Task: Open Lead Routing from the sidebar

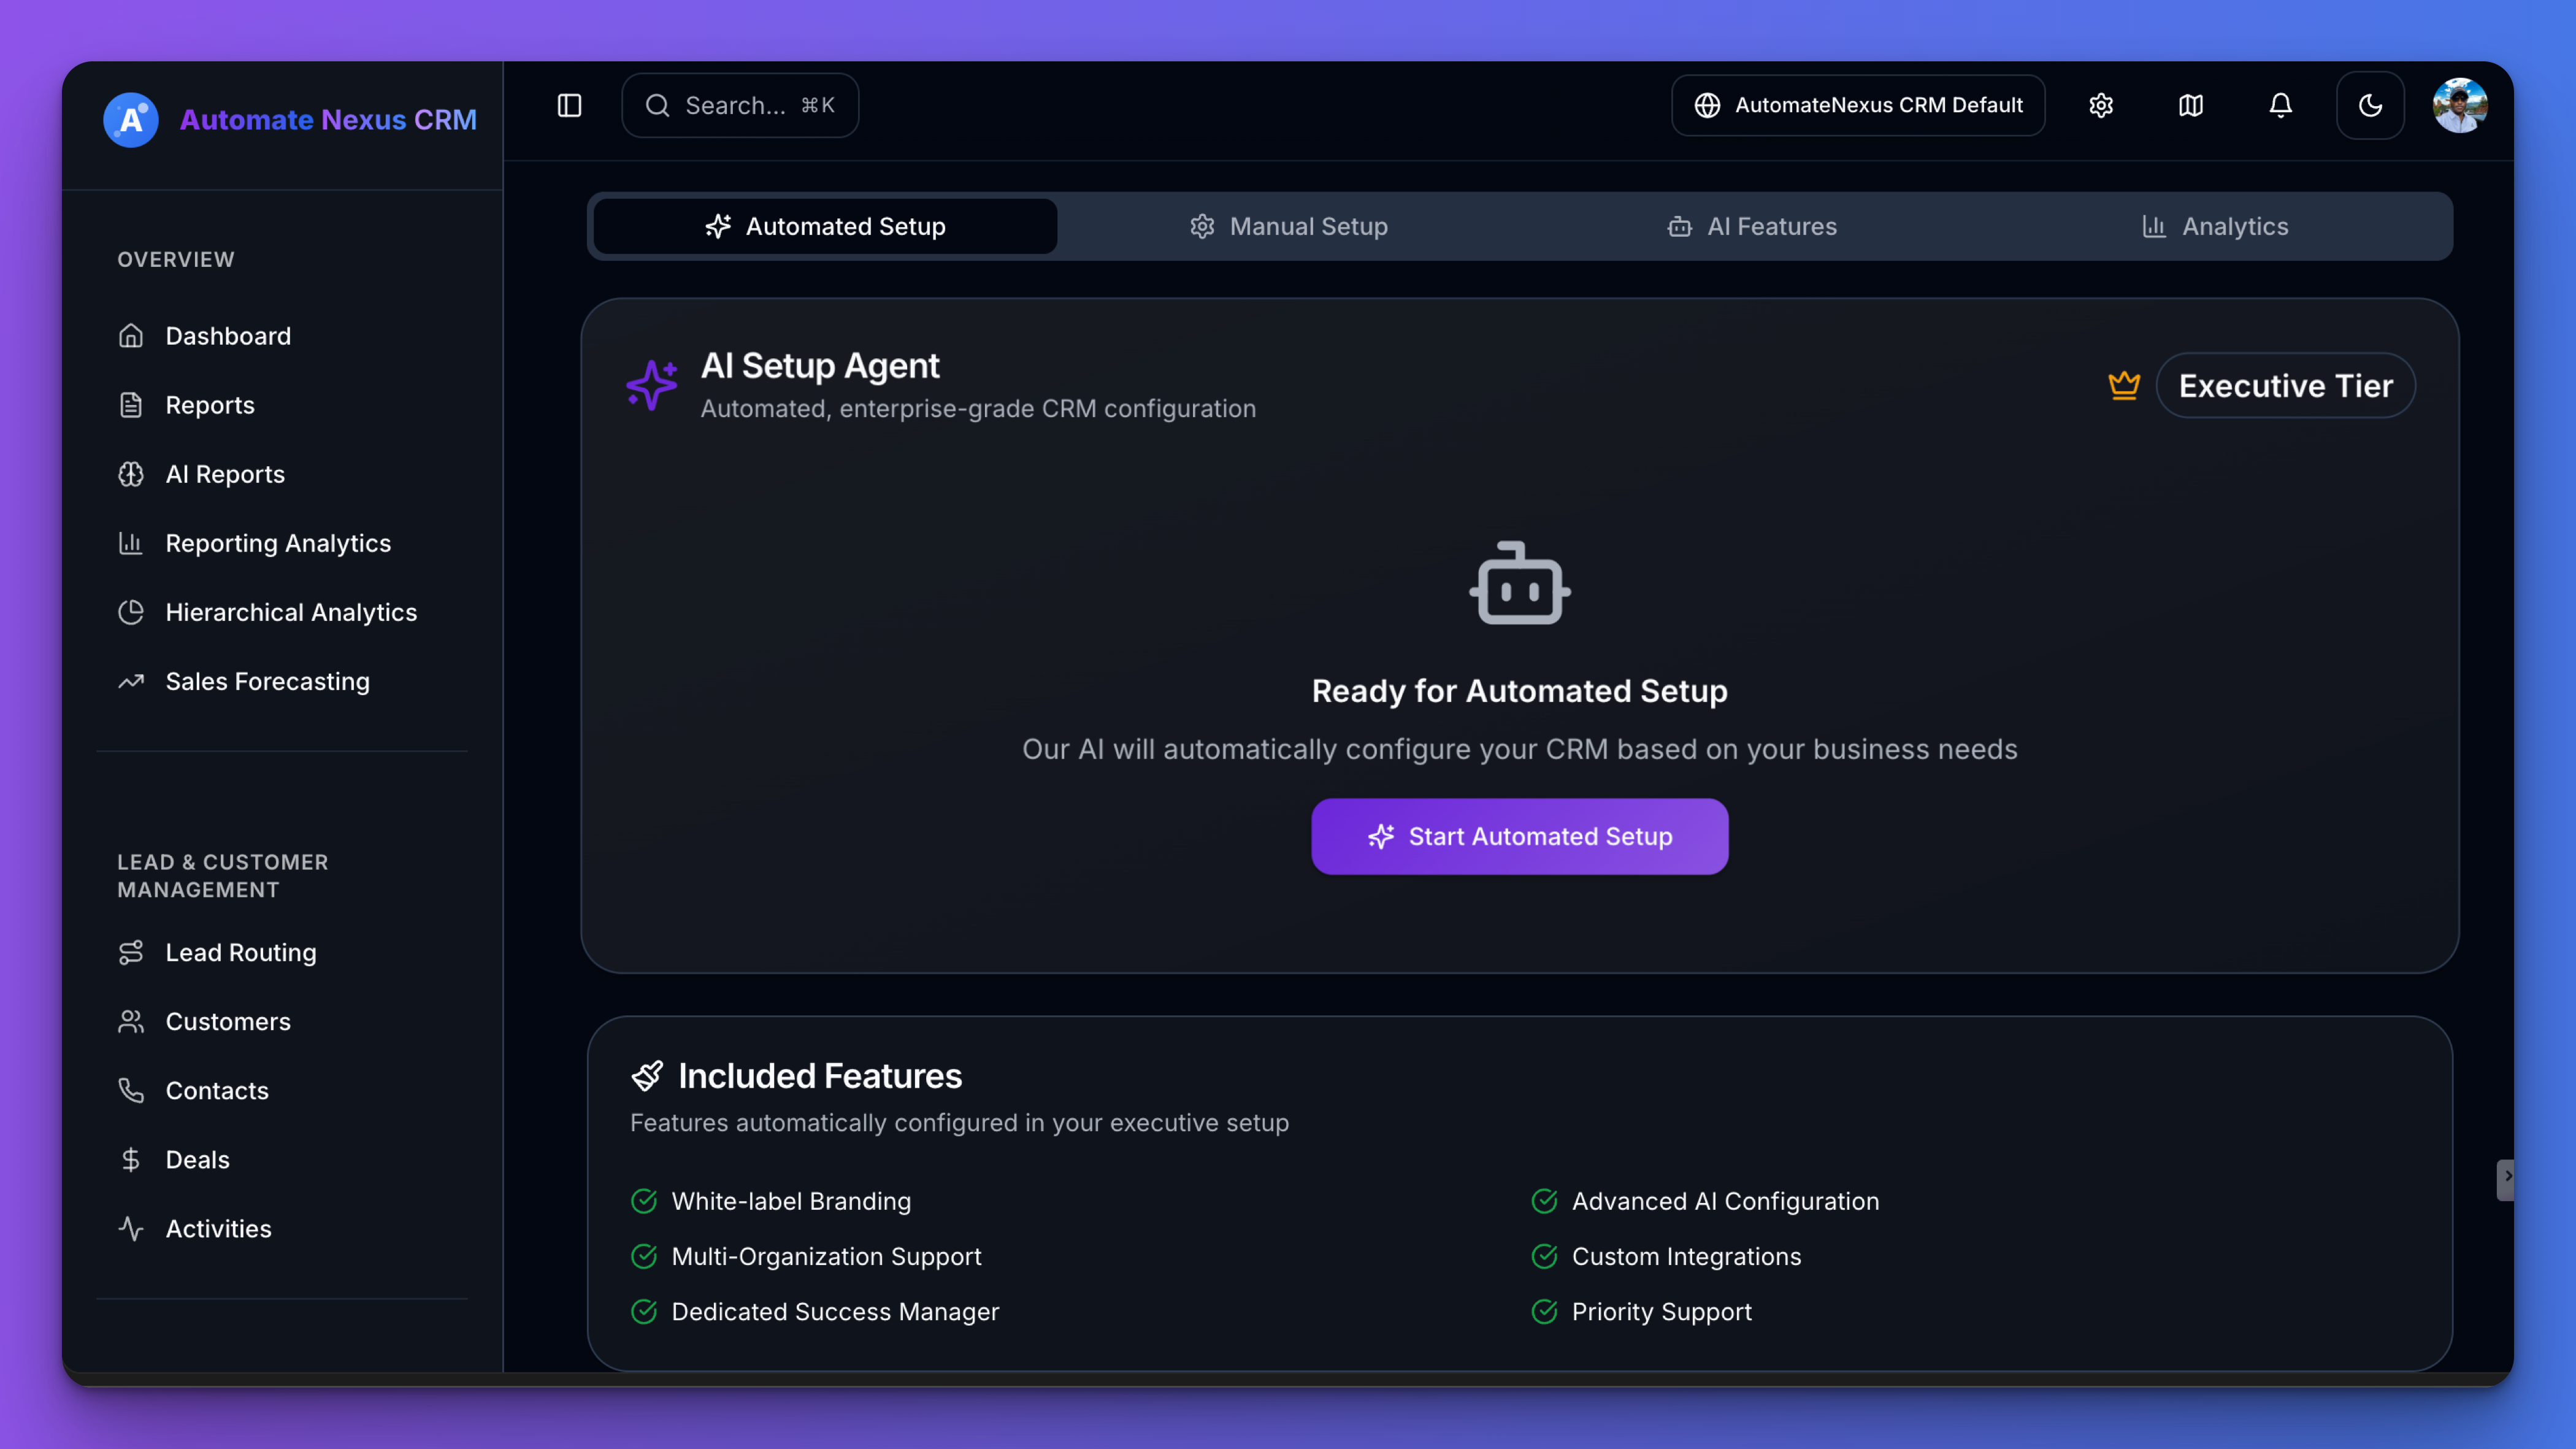Action: tap(240, 952)
